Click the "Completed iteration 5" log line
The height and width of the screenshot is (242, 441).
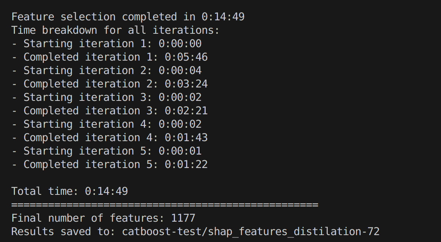109,165
